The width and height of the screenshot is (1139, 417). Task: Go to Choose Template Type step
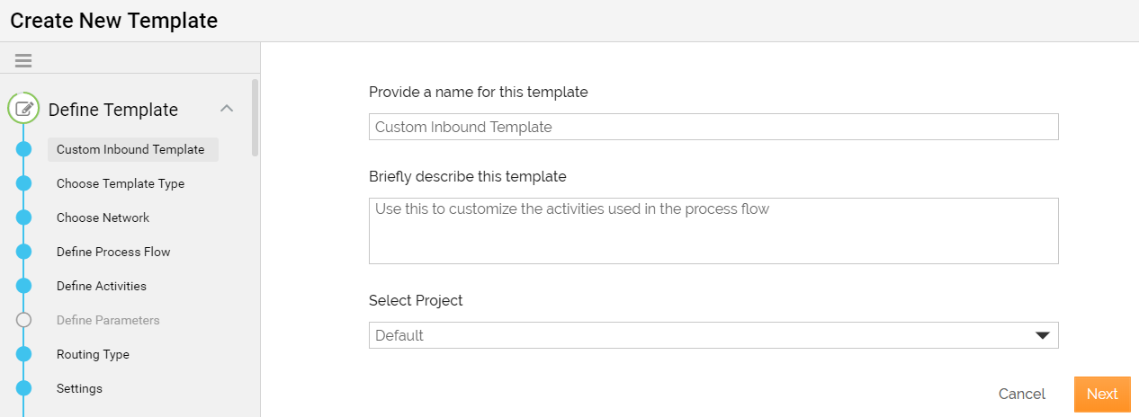[121, 183]
